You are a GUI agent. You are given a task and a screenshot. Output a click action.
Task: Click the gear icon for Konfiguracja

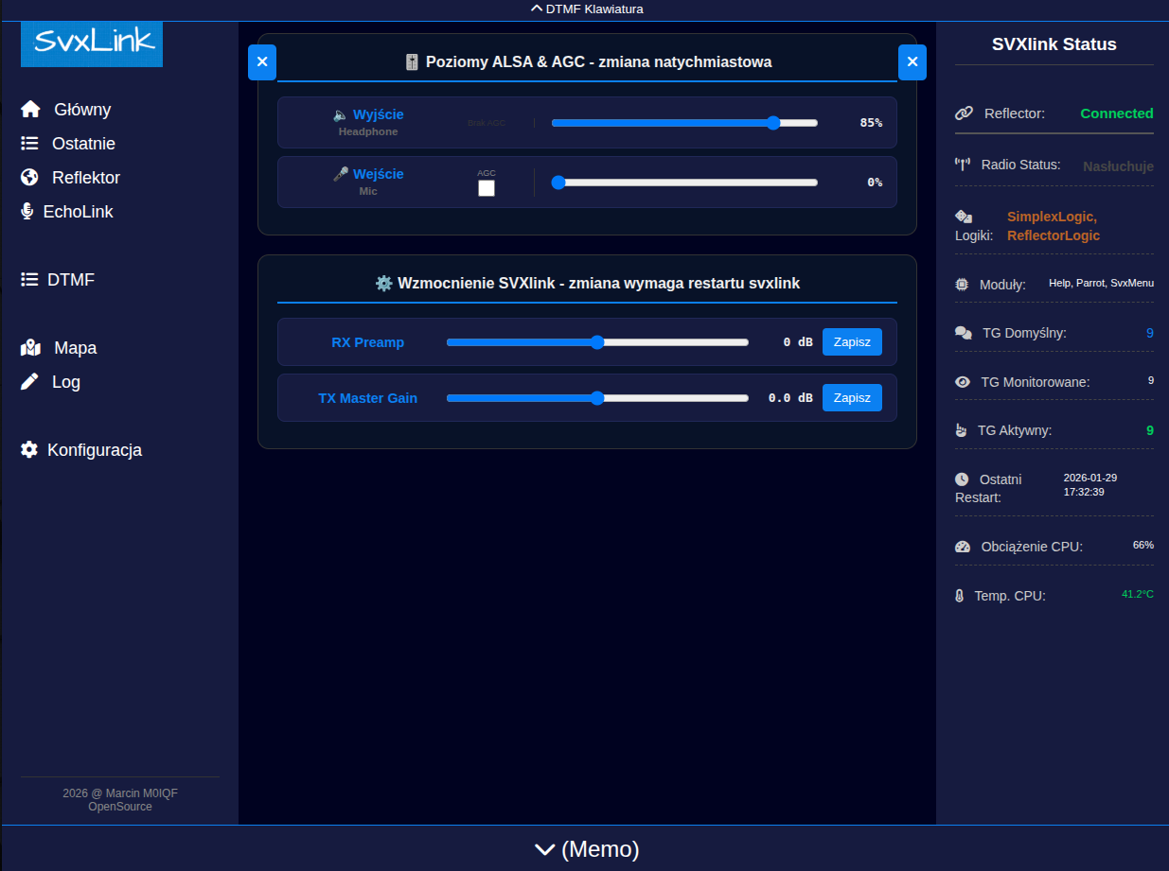30,450
